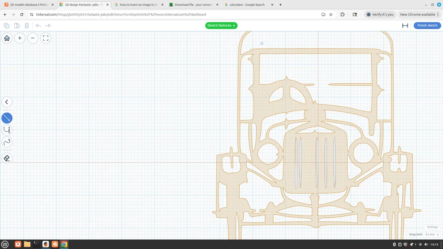
Task: Close the calculator Google Search tab
Action: (x=272, y=5)
